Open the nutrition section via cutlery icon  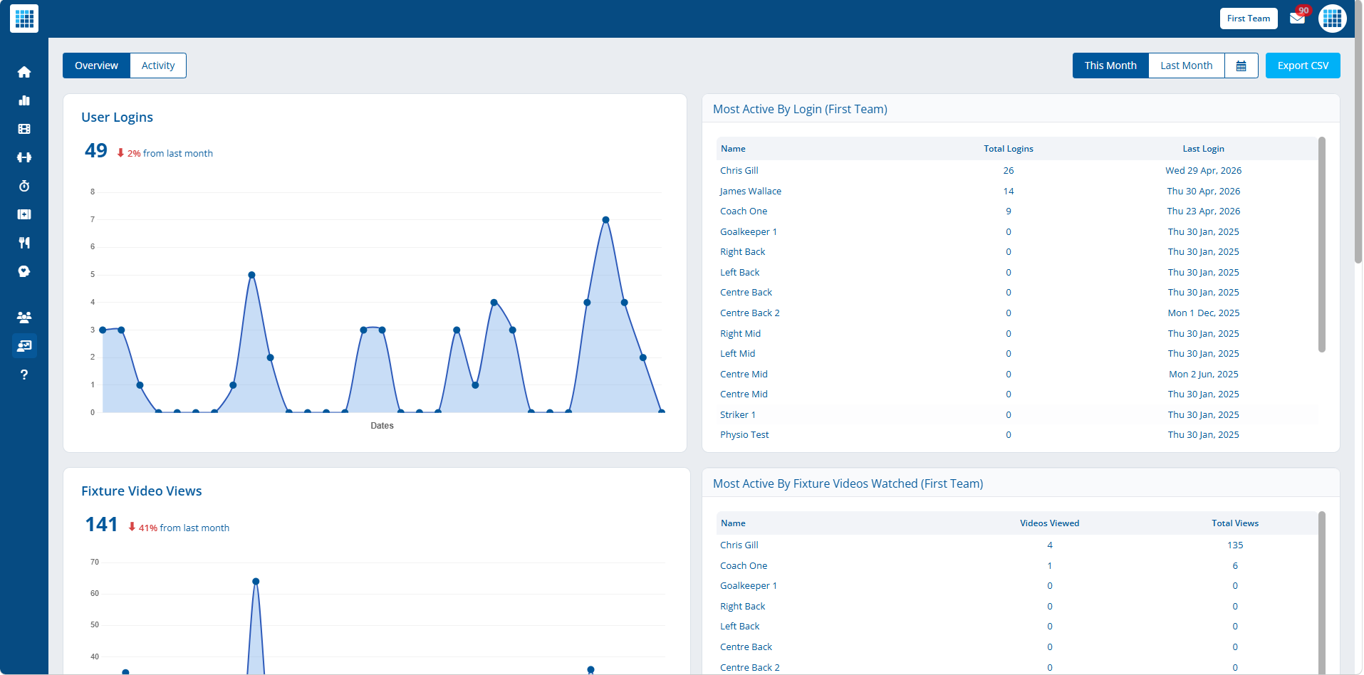(24, 243)
